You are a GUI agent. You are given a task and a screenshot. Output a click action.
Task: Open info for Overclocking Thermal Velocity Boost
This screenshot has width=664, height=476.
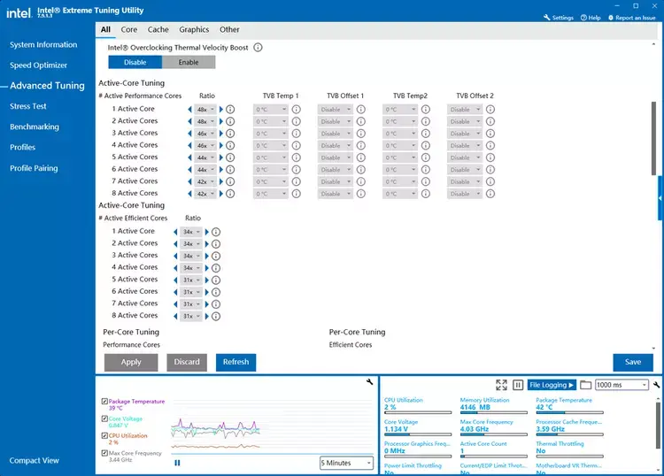click(x=258, y=48)
